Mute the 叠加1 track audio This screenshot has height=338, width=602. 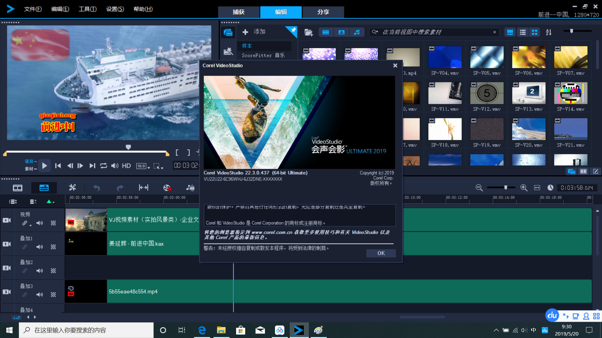pyautogui.click(x=40, y=247)
